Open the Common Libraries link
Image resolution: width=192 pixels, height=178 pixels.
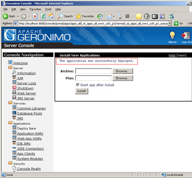(31, 109)
